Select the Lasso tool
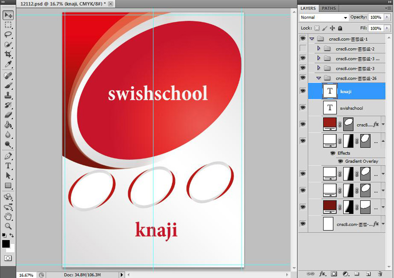This screenshot has height=278, width=394. coord(8,35)
